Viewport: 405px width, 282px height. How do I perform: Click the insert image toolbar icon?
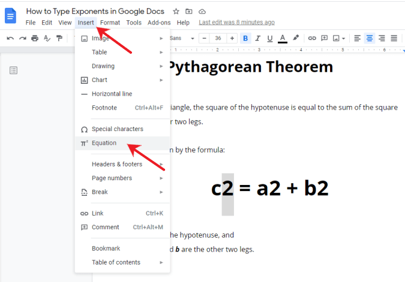point(336,38)
